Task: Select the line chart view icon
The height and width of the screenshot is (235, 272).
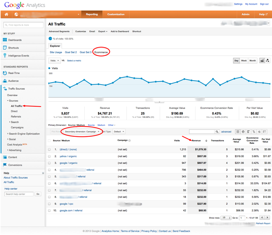Action: tap(262, 61)
